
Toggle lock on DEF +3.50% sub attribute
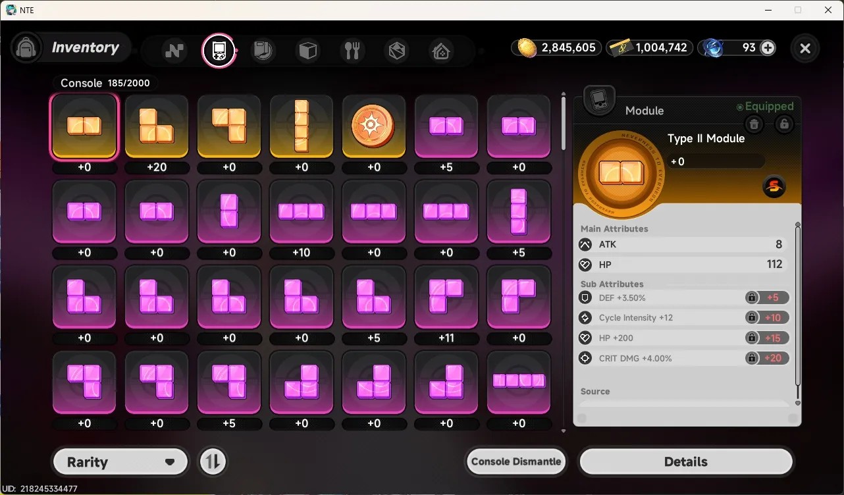click(751, 298)
